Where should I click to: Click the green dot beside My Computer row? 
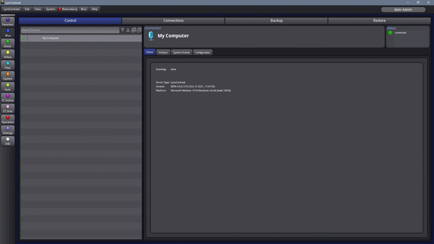point(23,38)
